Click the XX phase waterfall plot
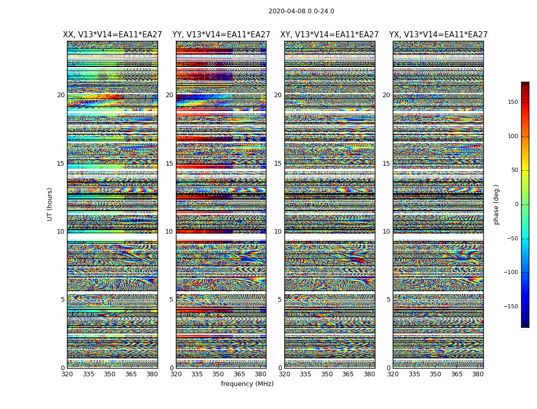 click(x=113, y=204)
